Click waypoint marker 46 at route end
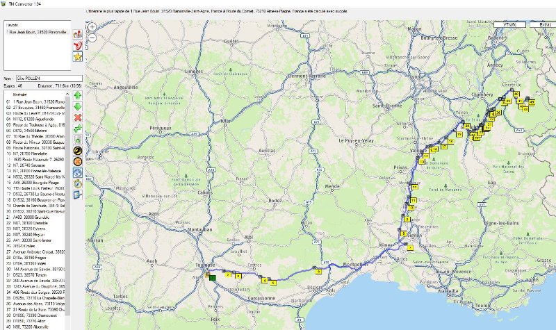Image resolution: width=556 pixels, height=330 pixels. (515, 94)
